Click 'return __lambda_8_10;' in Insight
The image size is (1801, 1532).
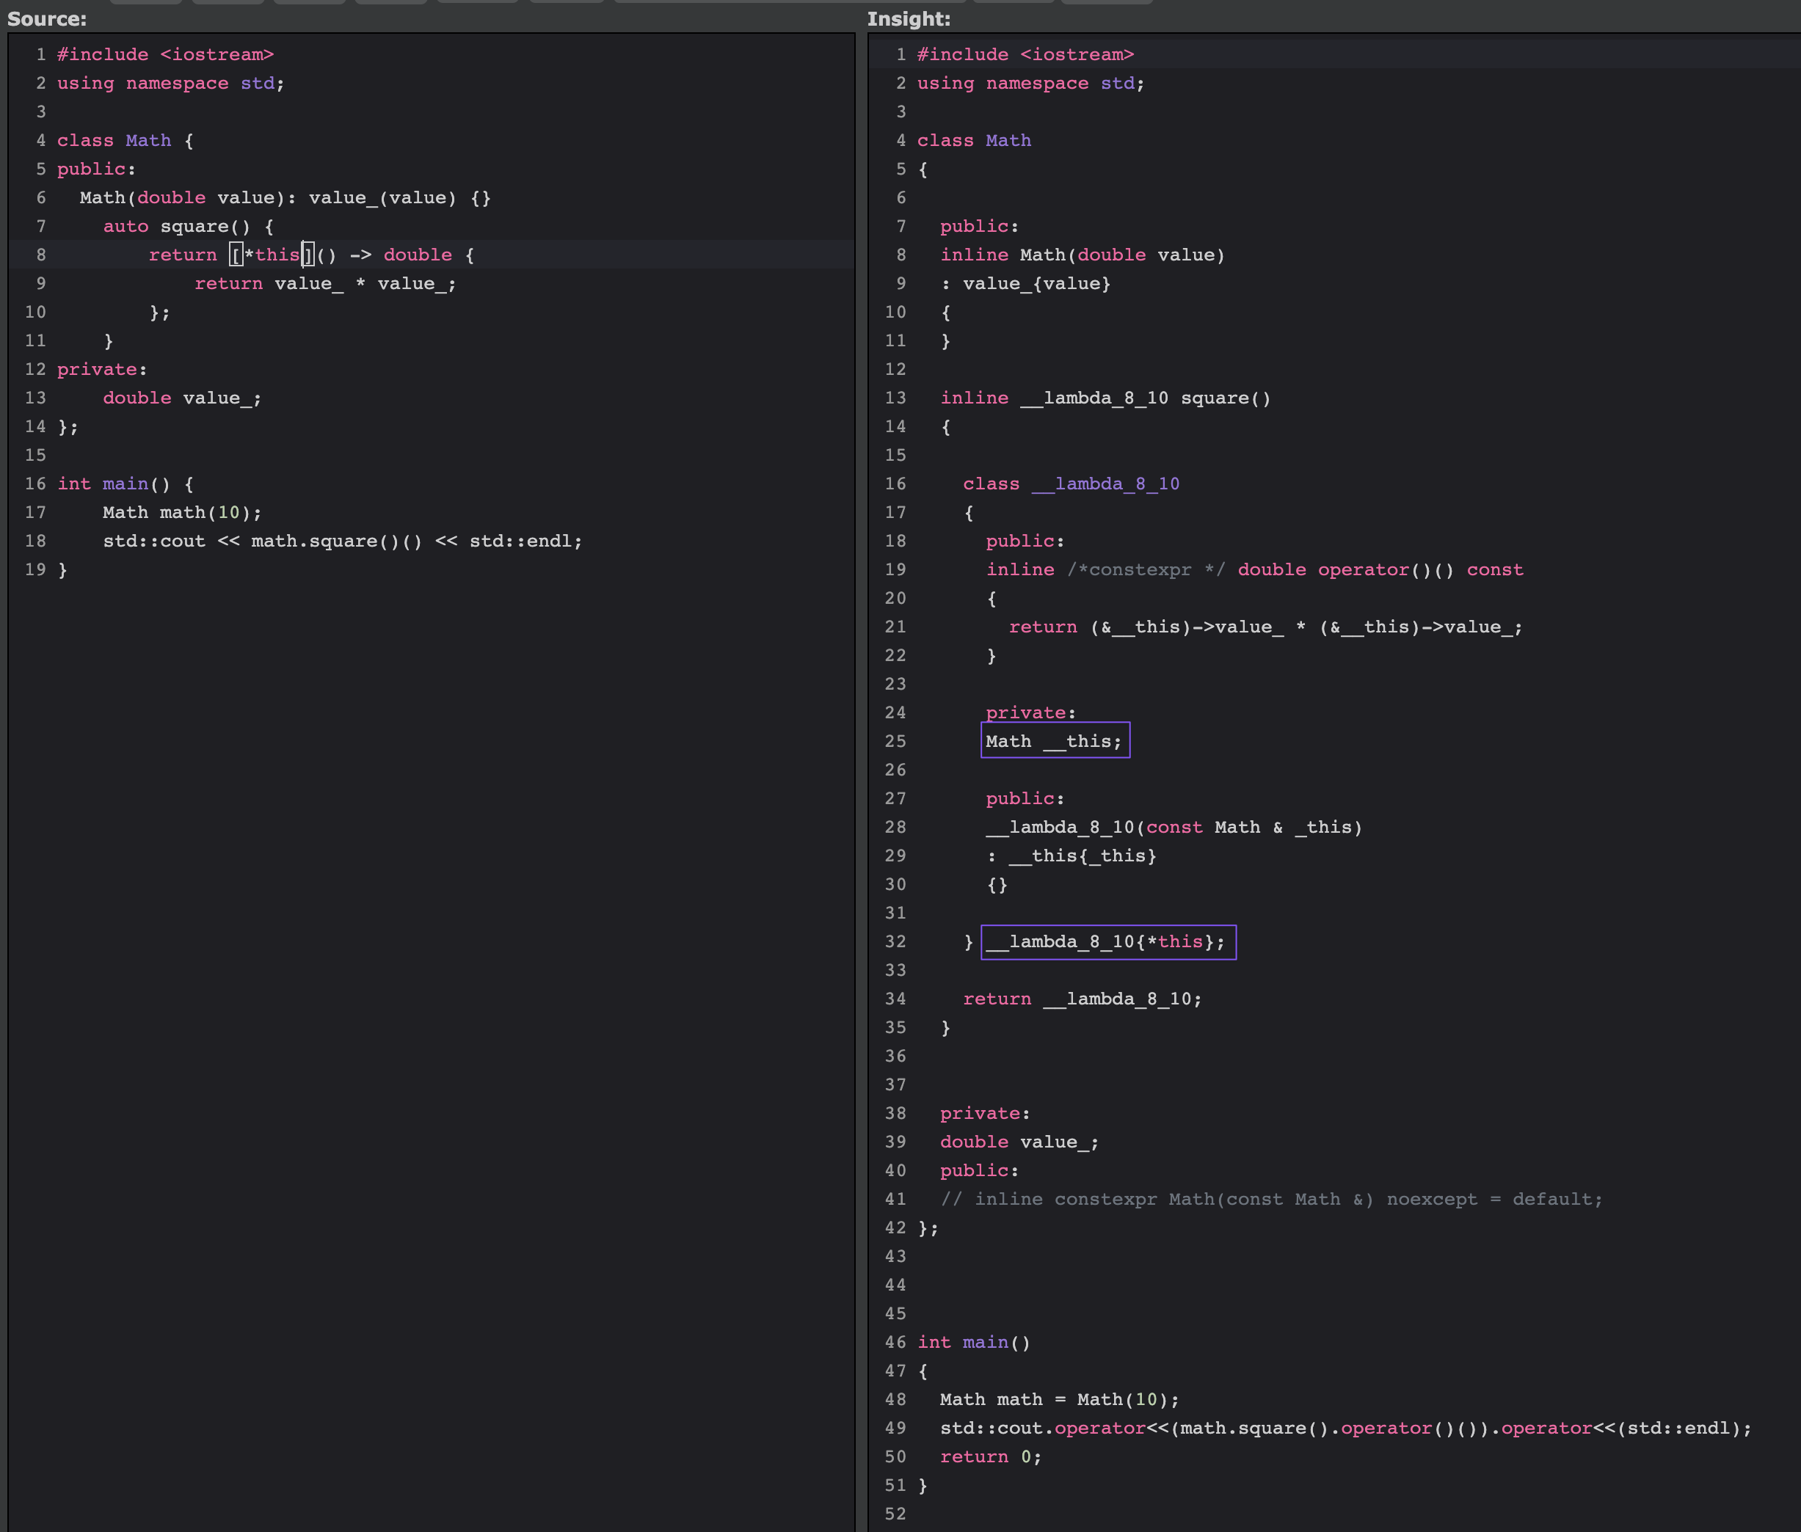pos(1082,999)
